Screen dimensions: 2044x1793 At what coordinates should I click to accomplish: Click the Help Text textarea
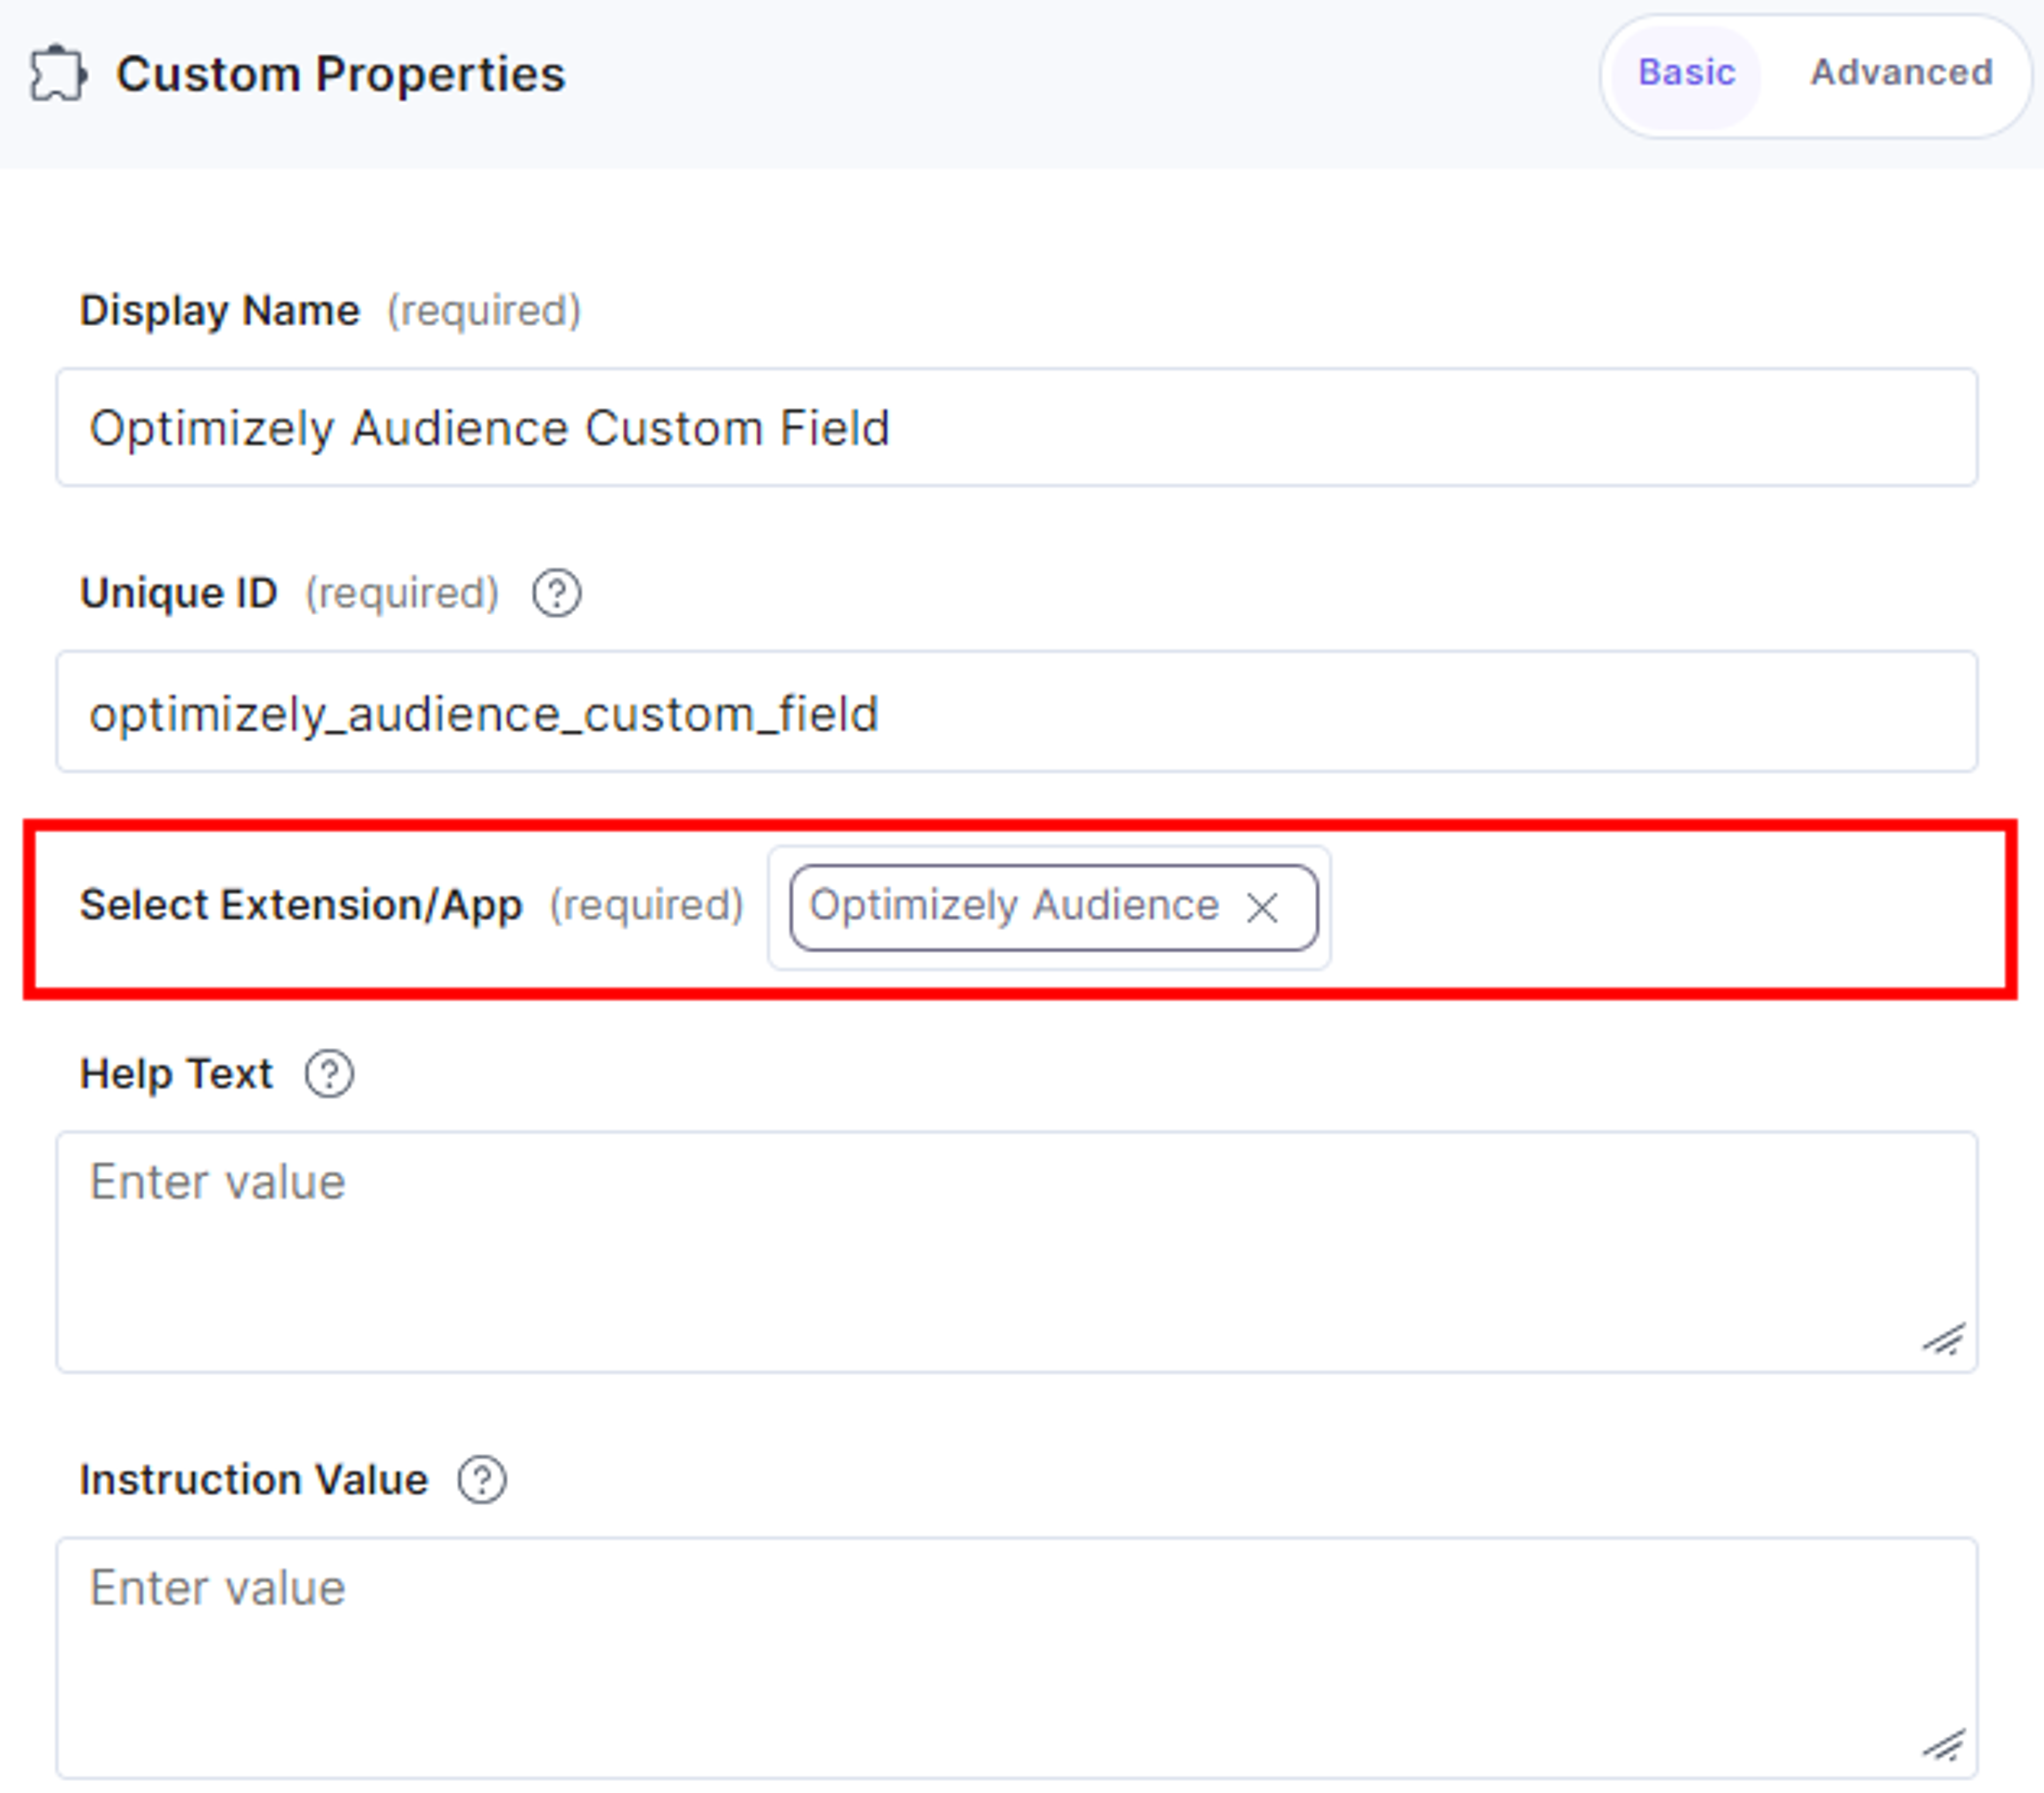tap(1016, 1252)
